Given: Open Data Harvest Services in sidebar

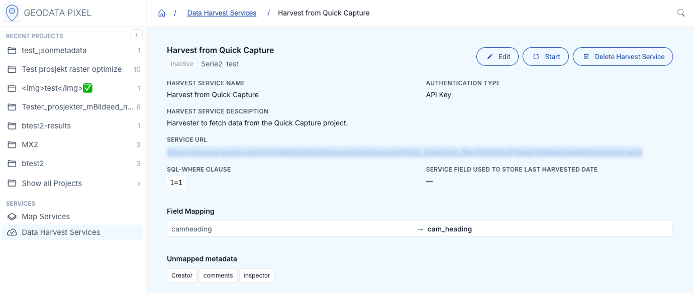Looking at the screenshot, I should pyautogui.click(x=73, y=232).
